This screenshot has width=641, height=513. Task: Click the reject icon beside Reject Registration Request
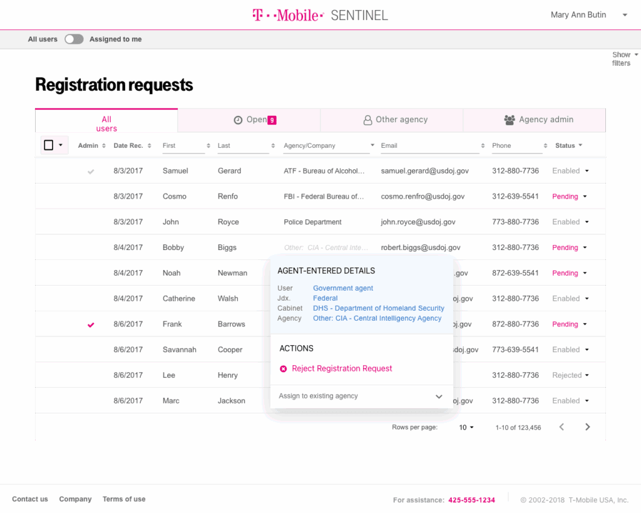click(x=283, y=369)
